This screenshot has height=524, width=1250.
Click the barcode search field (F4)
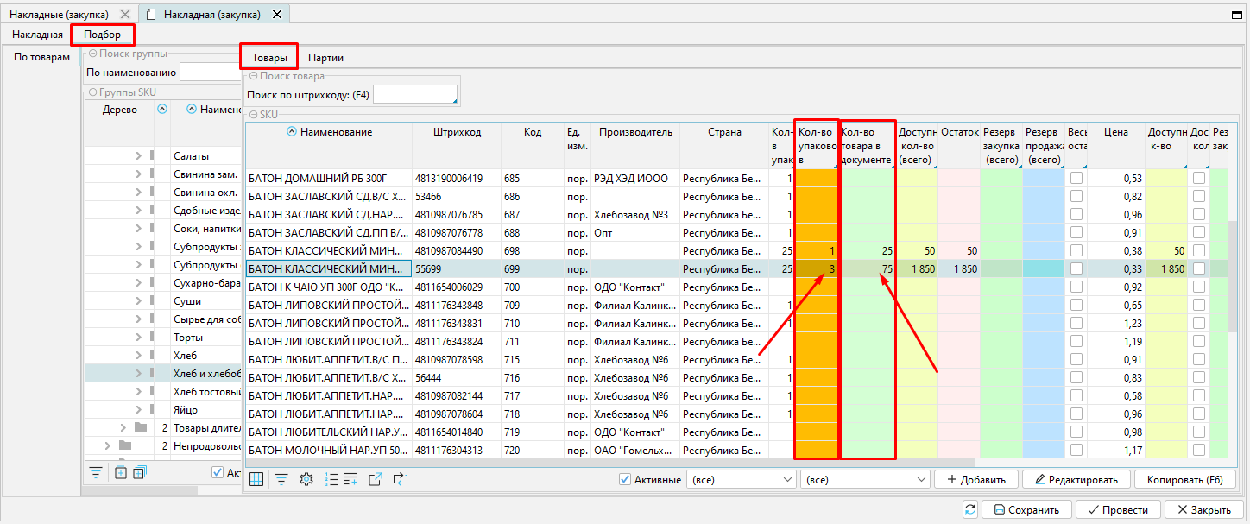click(x=414, y=94)
